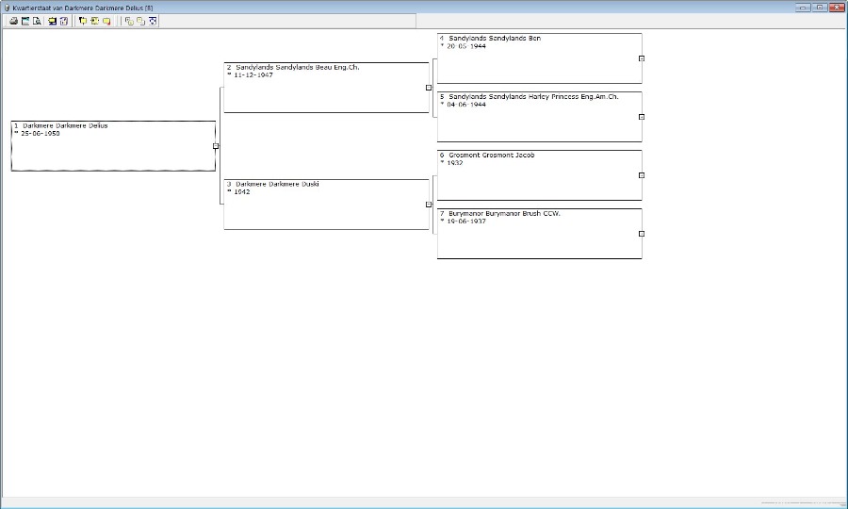This screenshot has width=848, height=509.
Task: Expand ancestors of Burymanor Burymanor Brush
Action: click(642, 234)
